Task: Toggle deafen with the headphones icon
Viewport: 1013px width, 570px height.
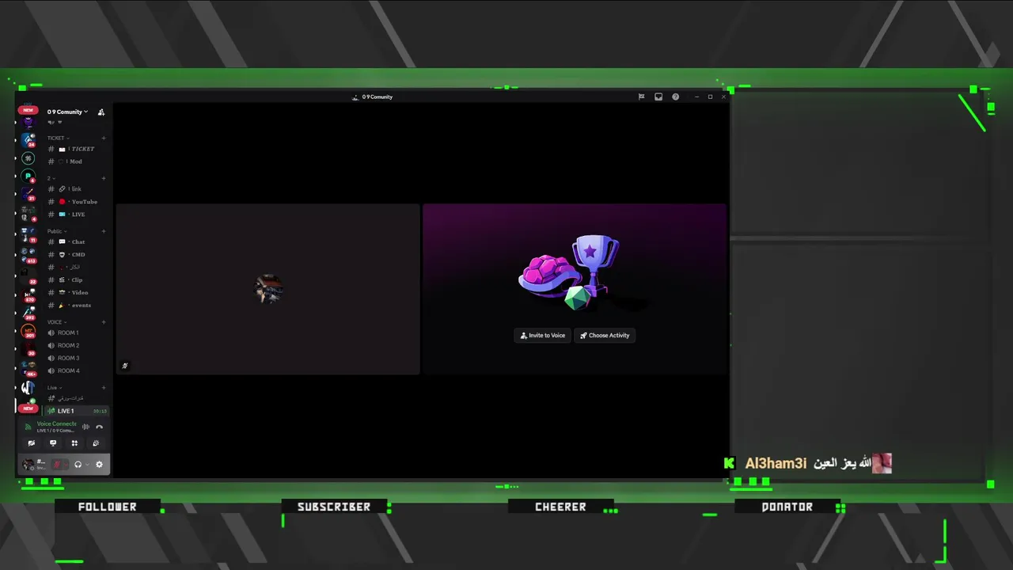Action: click(x=78, y=465)
